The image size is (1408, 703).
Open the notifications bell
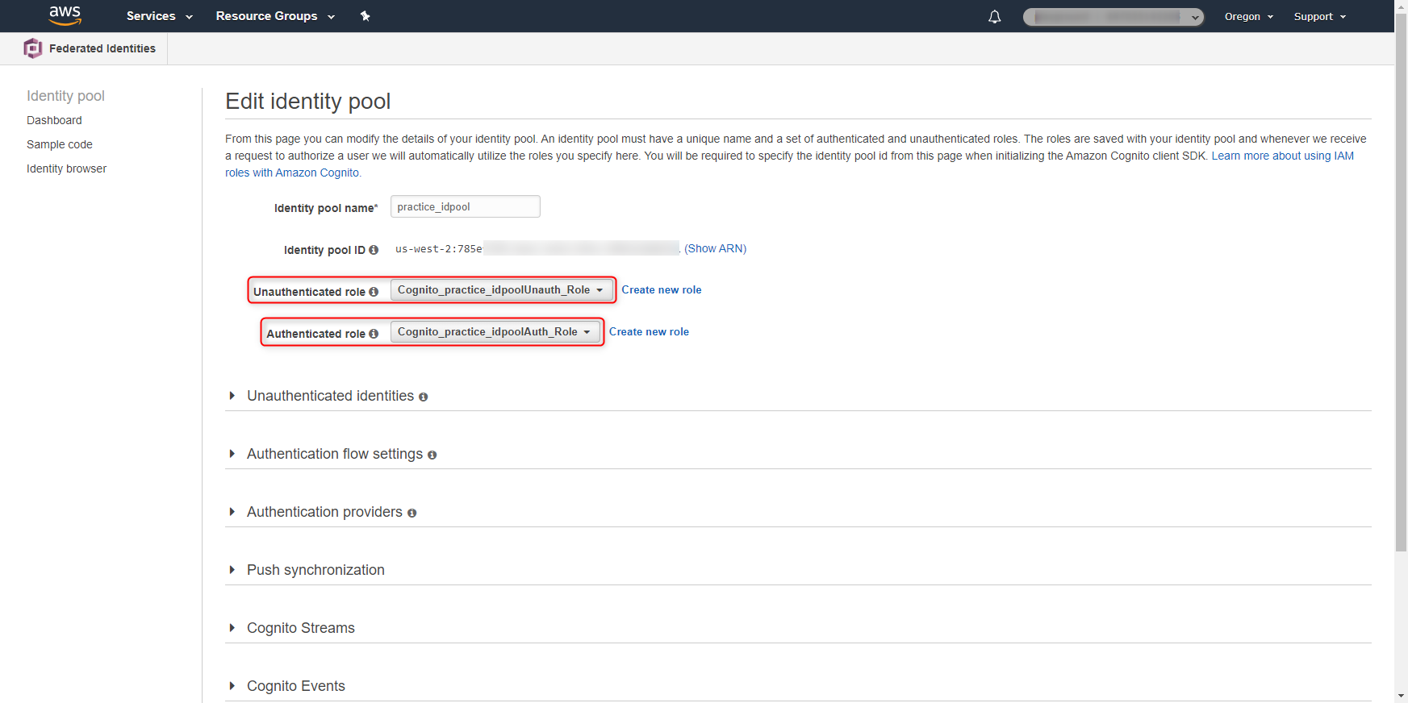(994, 16)
